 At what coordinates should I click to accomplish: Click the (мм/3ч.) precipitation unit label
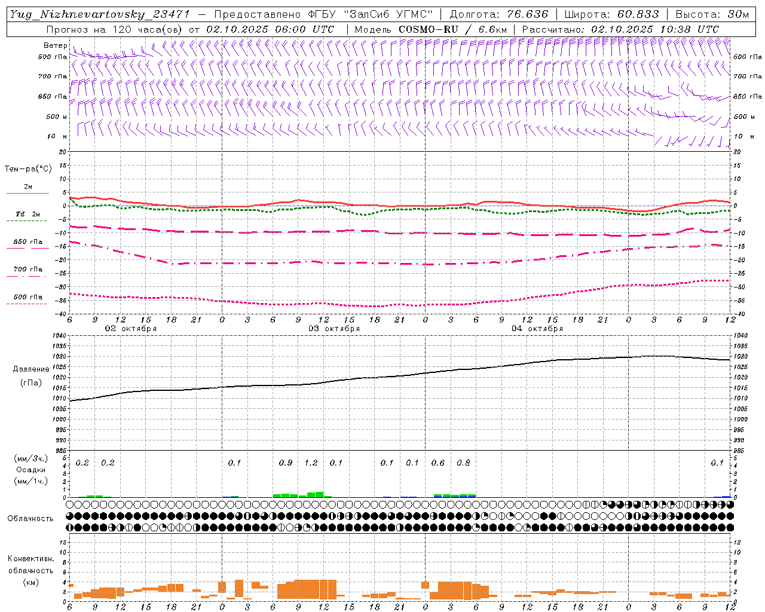(31, 458)
